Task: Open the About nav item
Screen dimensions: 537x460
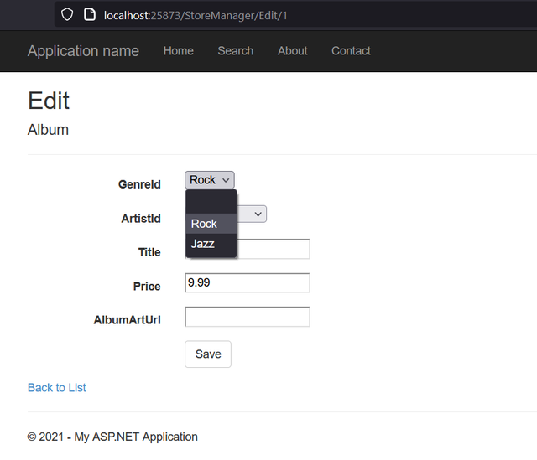Action: 293,51
